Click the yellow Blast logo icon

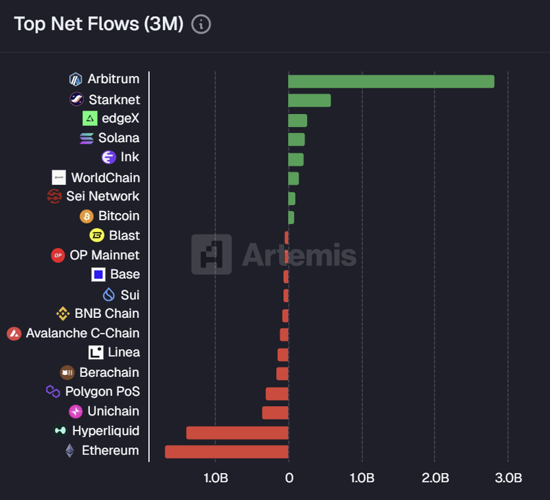pyautogui.click(x=97, y=236)
